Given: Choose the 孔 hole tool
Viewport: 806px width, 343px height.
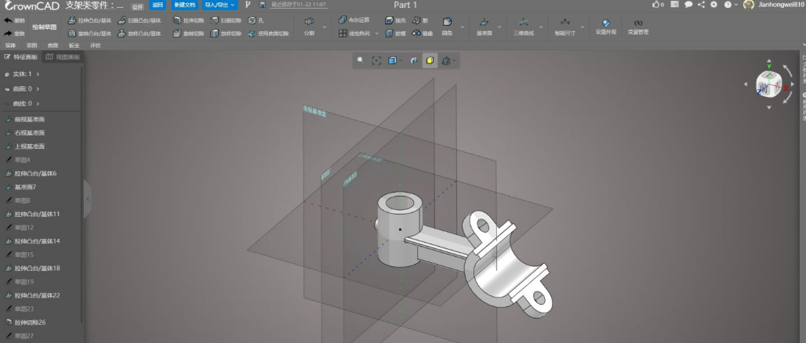Looking at the screenshot, I should coord(256,20).
